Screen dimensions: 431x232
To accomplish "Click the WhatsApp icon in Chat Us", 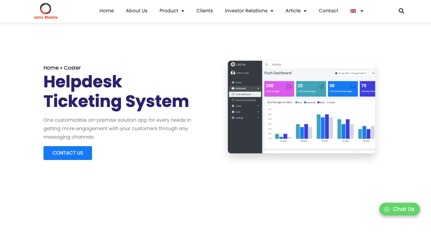I will click(x=387, y=209).
